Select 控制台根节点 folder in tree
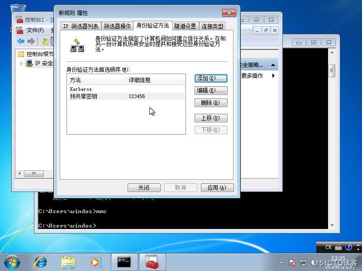Image resolution: width=362 pixels, height=271 pixels. pyautogui.click(x=36, y=54)
